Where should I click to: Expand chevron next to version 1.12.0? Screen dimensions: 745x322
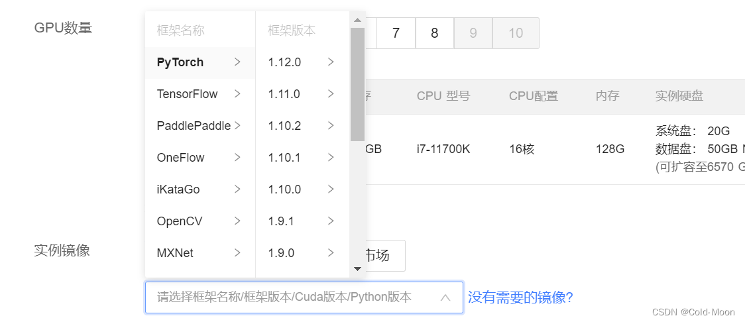click(x=331, y=62)
